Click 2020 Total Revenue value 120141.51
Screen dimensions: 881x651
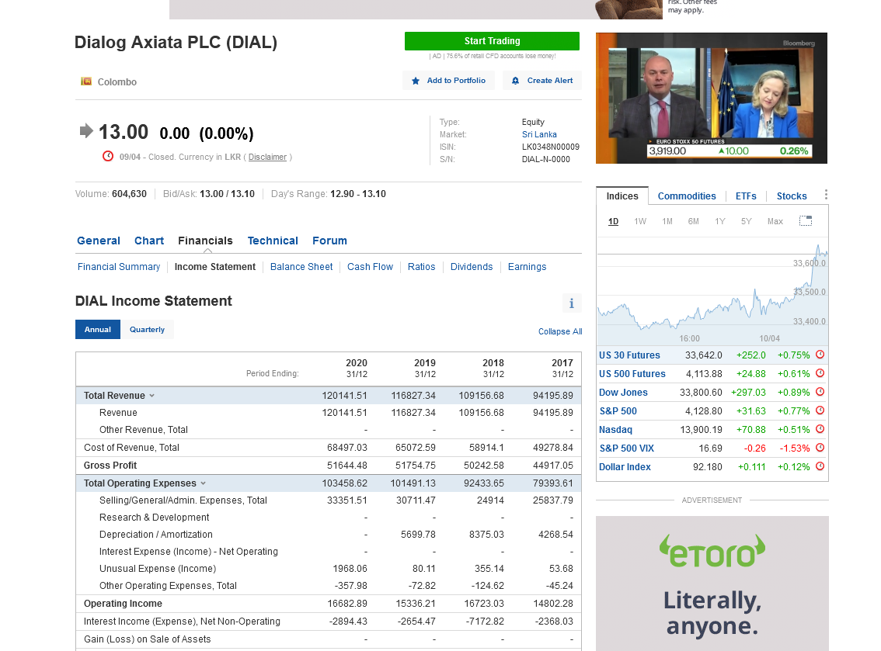click(344, 396)
